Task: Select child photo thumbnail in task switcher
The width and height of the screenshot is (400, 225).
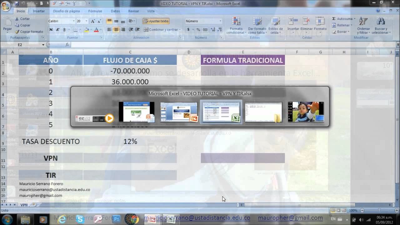Action: pos(306,112)
